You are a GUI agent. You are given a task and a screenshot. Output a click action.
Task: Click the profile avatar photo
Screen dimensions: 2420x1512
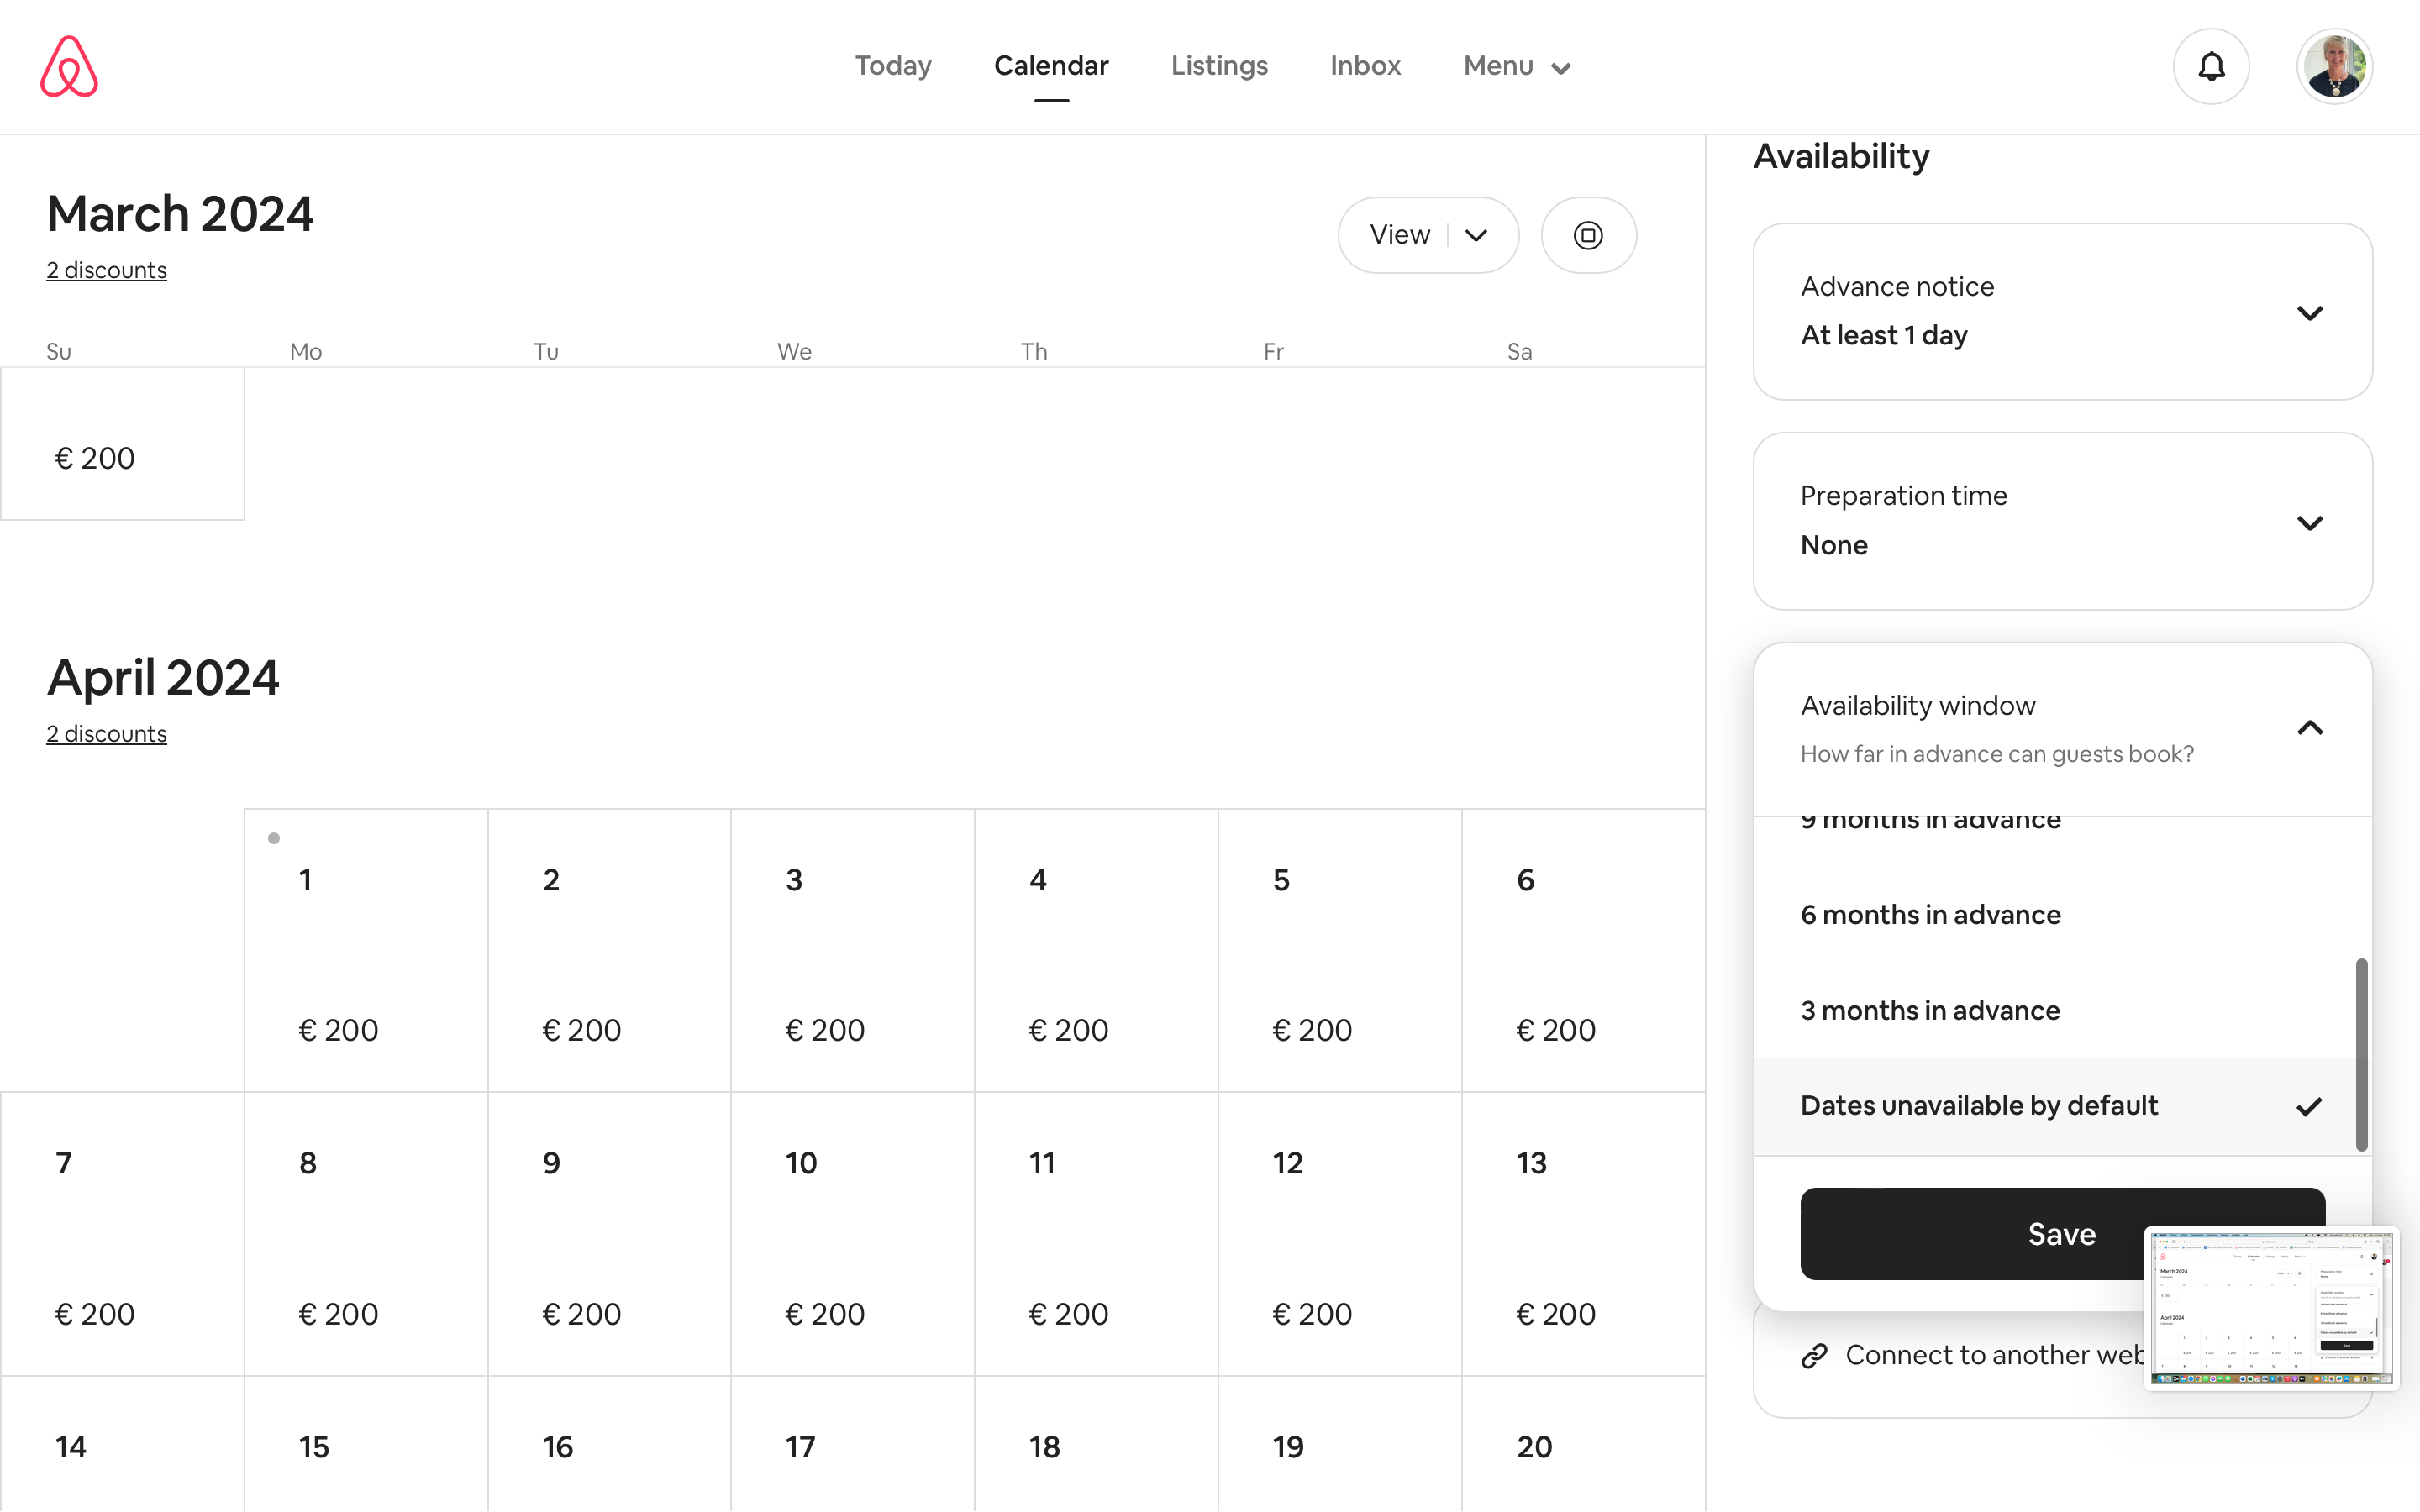pos(2334,66)
